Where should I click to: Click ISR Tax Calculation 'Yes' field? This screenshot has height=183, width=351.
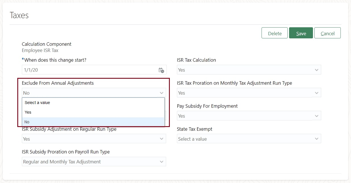tap(244, 70)
